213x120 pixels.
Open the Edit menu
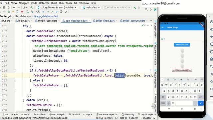(x=7, y=3)
